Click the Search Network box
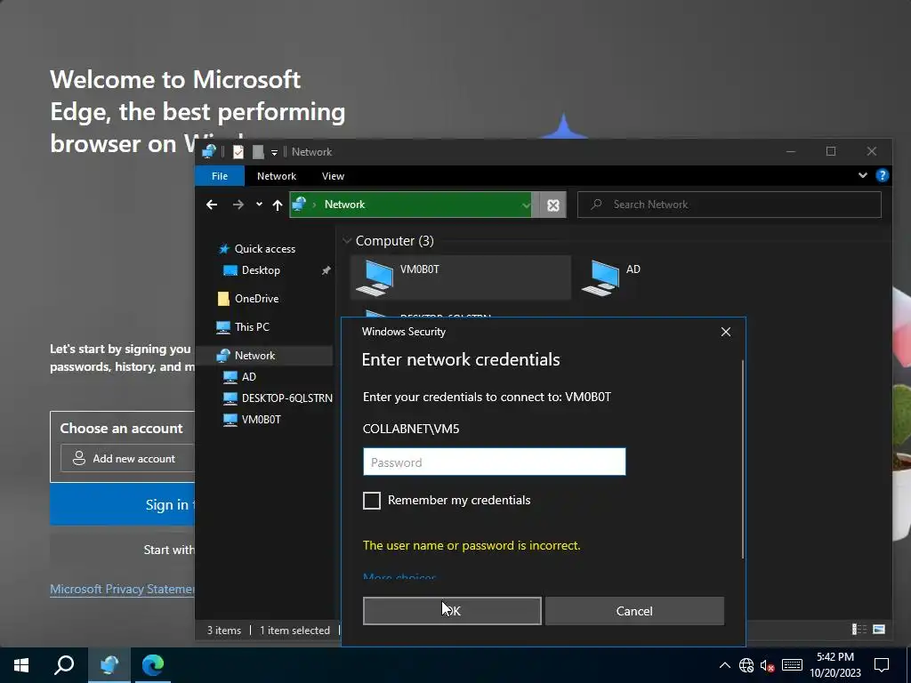Viewport: 911px width, 683px height. pyautogui.click(x=730, y=205)
